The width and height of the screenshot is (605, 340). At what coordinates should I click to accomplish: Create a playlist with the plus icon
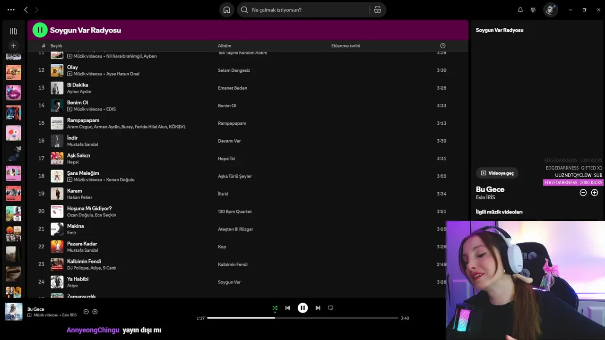point(13,45)
